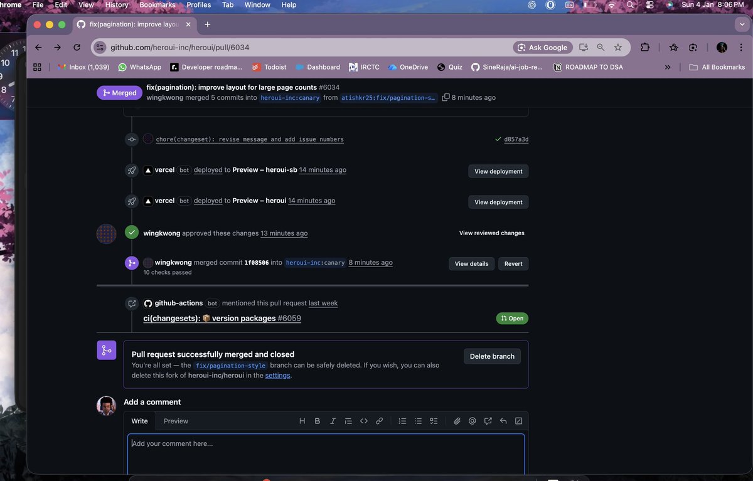Image resolution: width=753 pixels, height=481 pixels.
Task: Open the History menu
Action: pos(117,5)
